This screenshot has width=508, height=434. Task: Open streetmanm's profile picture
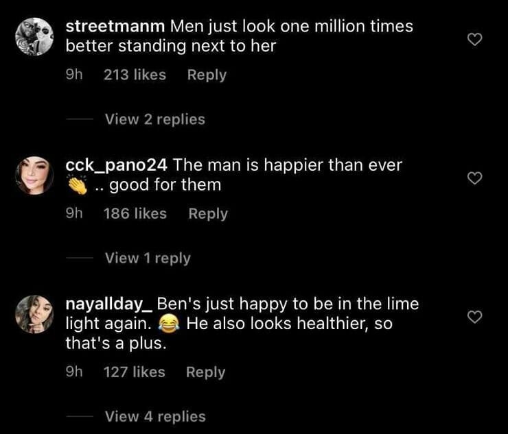tap(34, 36)
